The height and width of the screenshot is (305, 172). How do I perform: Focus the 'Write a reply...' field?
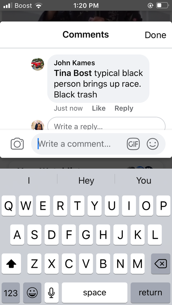106,124
